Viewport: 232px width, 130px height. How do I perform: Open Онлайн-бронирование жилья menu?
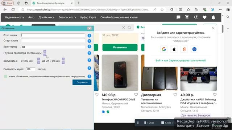tap(119, 17)
